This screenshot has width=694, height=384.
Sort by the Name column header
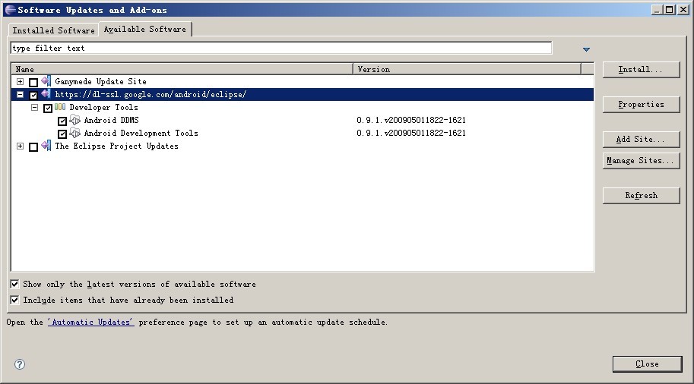[182, 69]
